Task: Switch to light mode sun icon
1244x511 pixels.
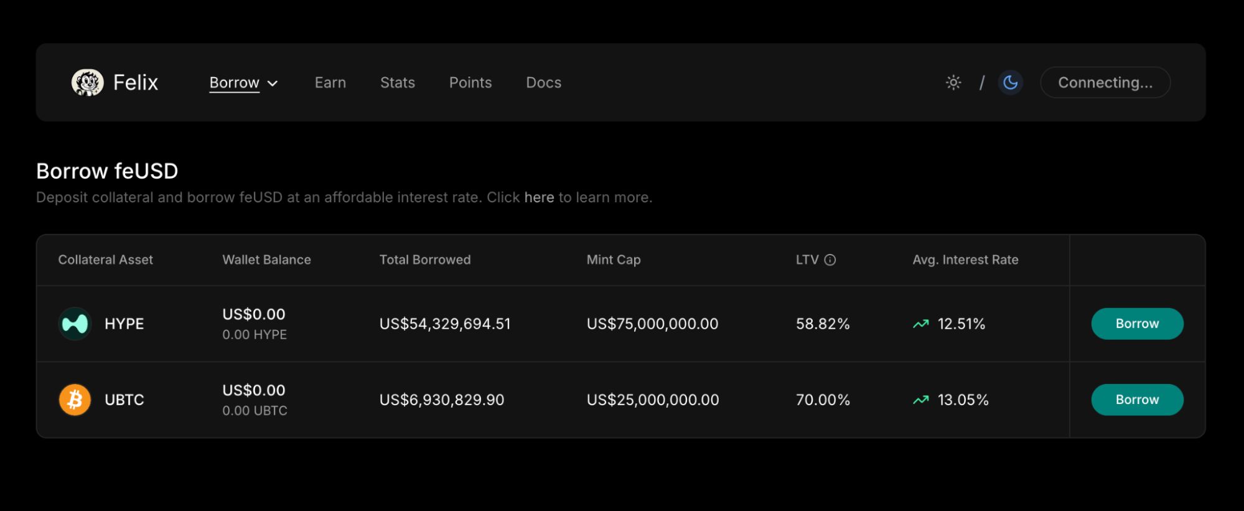Action: tap(953, 82)
